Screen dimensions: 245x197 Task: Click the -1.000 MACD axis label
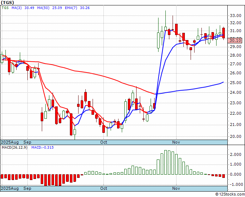tap(236, 184)
